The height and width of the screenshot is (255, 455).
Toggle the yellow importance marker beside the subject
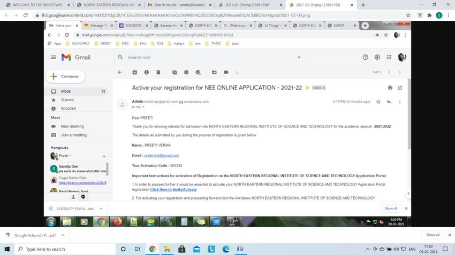307,87
